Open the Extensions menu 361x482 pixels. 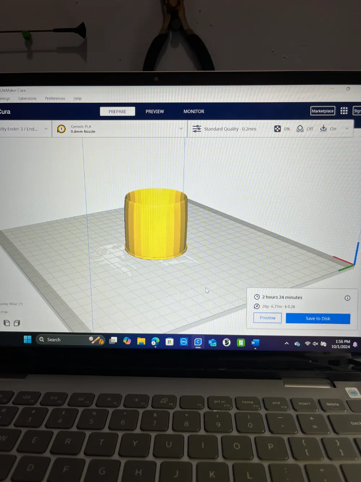27,98
